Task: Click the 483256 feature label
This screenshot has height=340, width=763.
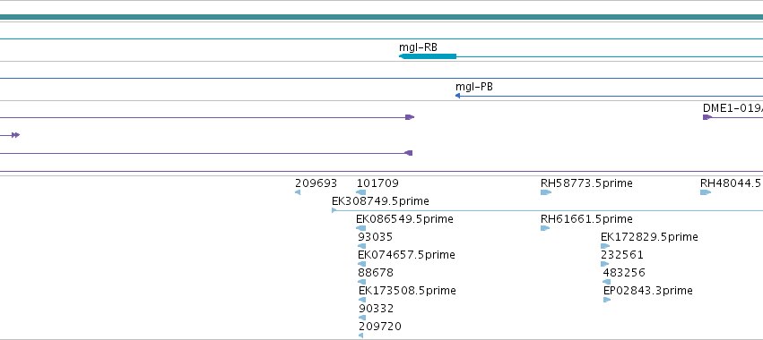Action: [624, 273]
